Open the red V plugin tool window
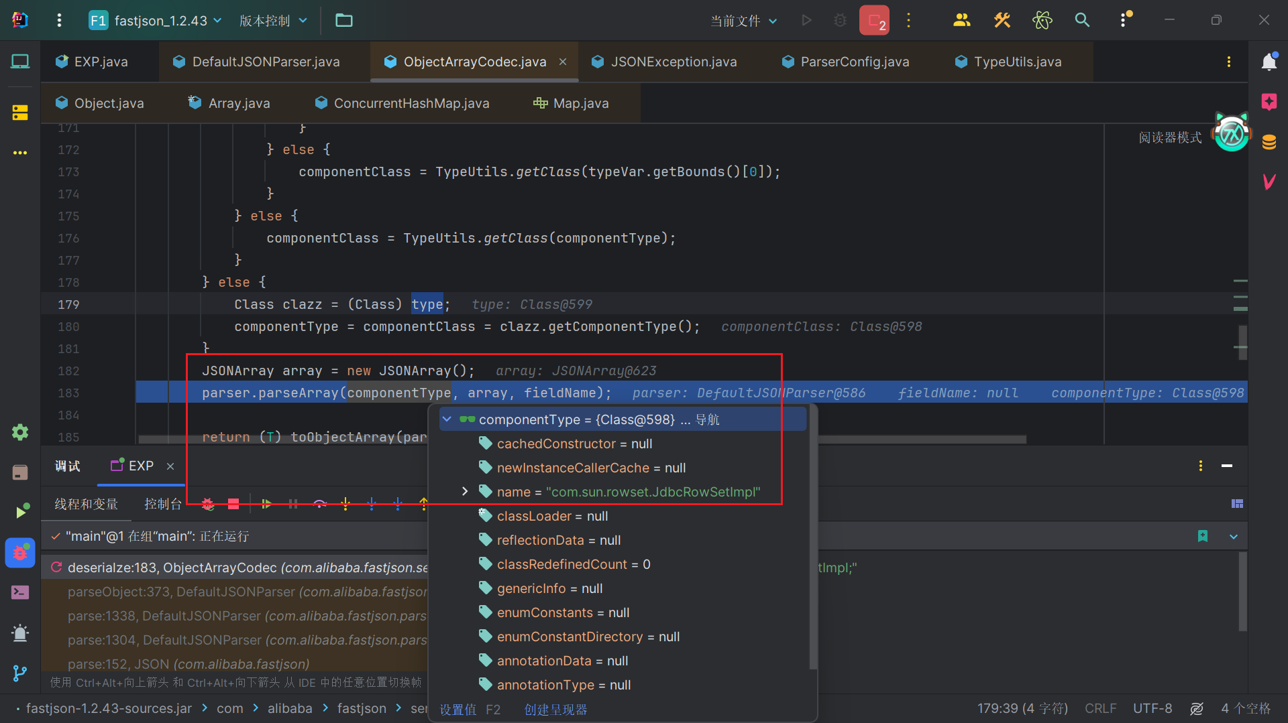The image size is (1288, 723). click(x=1269, y=182)
